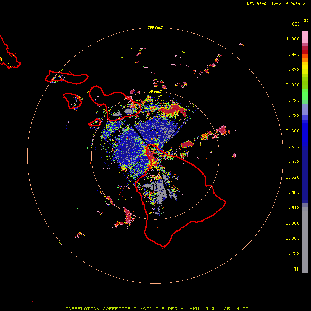311x311 pixels.
Task: Click the pink top segment of color bar
Action: pos(305,37)
